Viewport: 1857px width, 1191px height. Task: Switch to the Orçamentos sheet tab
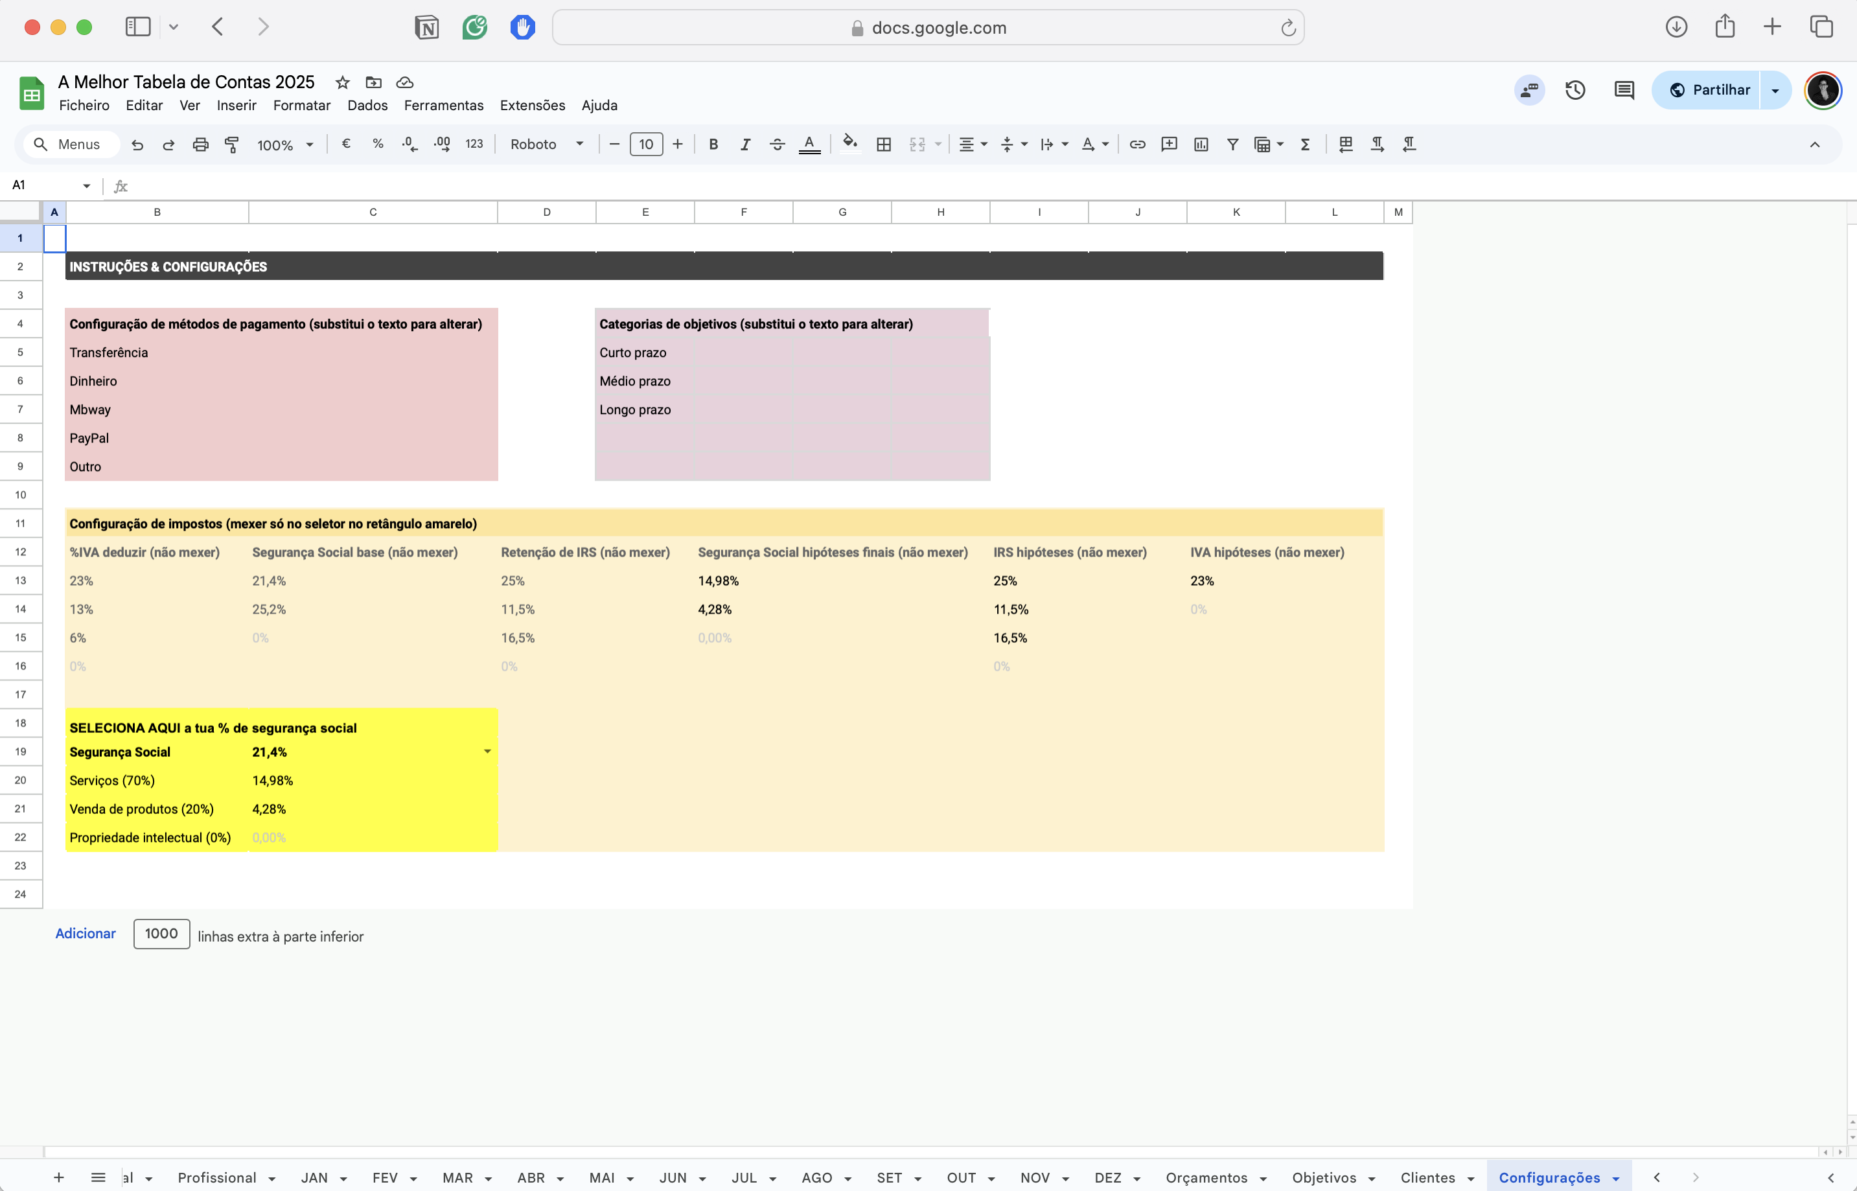1206,1177
